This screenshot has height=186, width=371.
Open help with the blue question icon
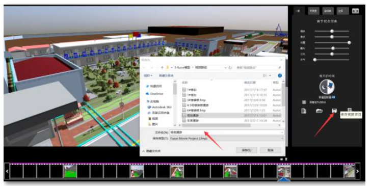click(x=280, y=75)
